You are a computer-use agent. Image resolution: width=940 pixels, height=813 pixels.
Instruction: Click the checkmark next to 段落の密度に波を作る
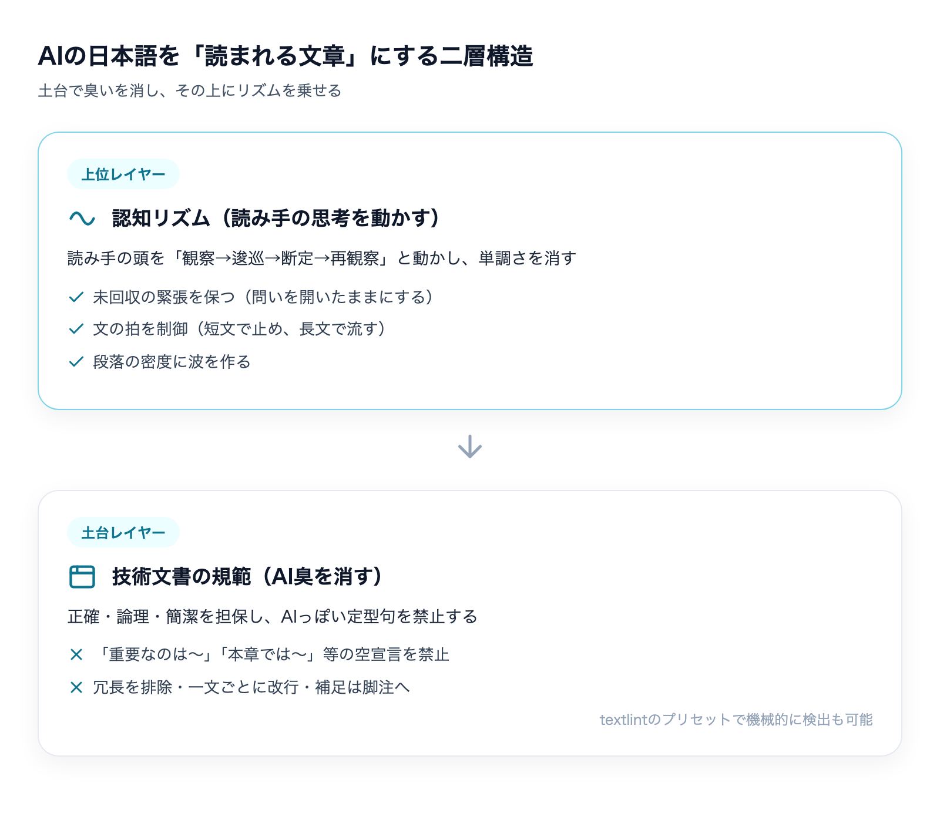(76, 362)
